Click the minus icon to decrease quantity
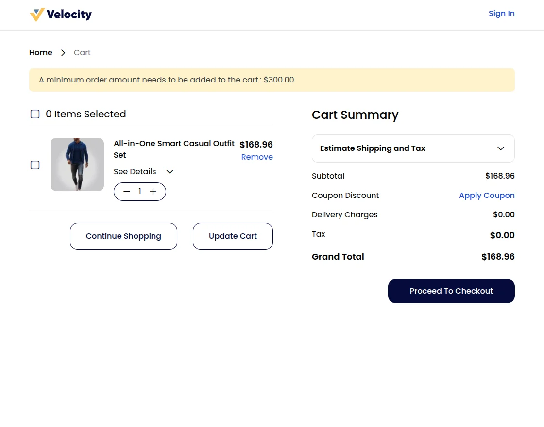The image size is (544, 427). click(x=127, y=191)
